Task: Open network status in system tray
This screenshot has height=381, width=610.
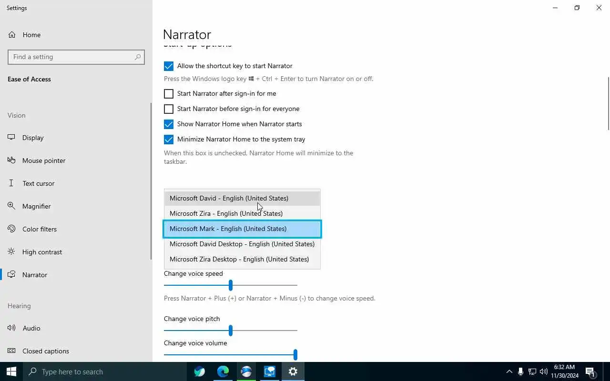Action: pyautogui.click(x=532, y=371)
